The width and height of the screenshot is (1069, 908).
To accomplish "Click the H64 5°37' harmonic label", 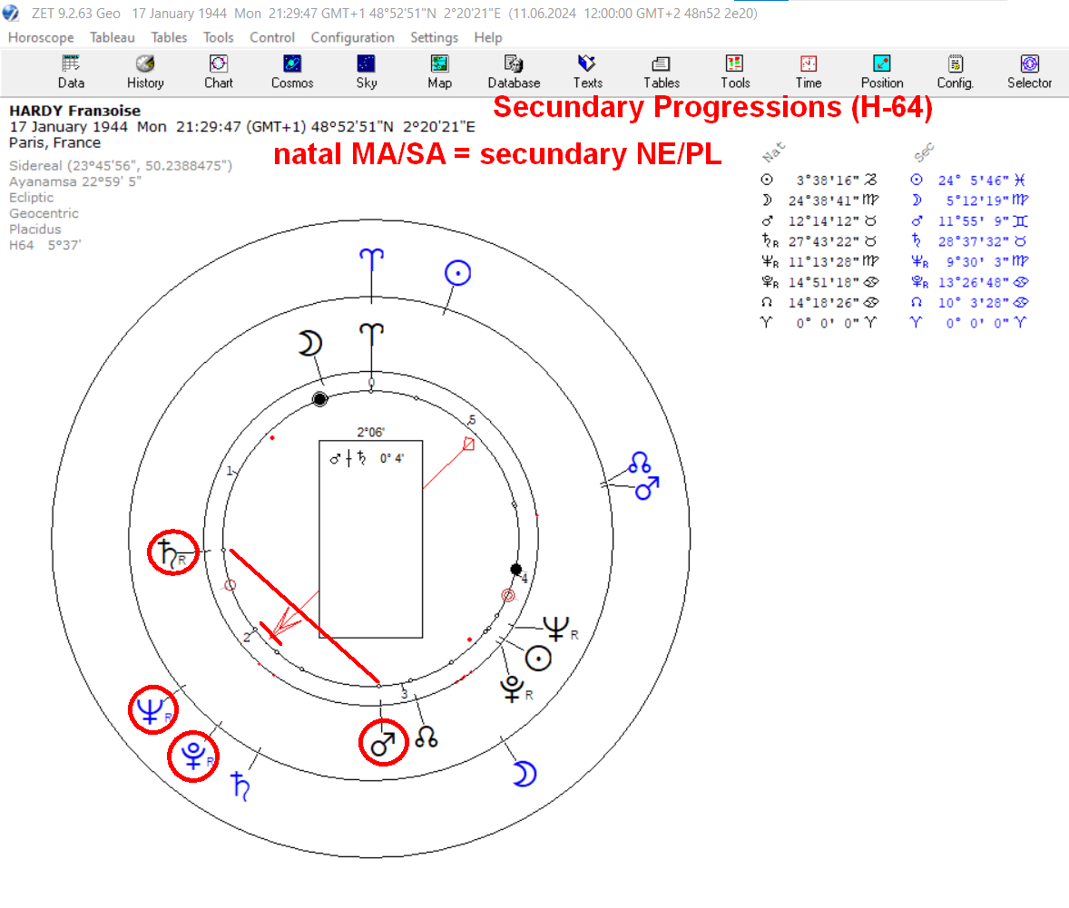I will click(x=45, y=245).
